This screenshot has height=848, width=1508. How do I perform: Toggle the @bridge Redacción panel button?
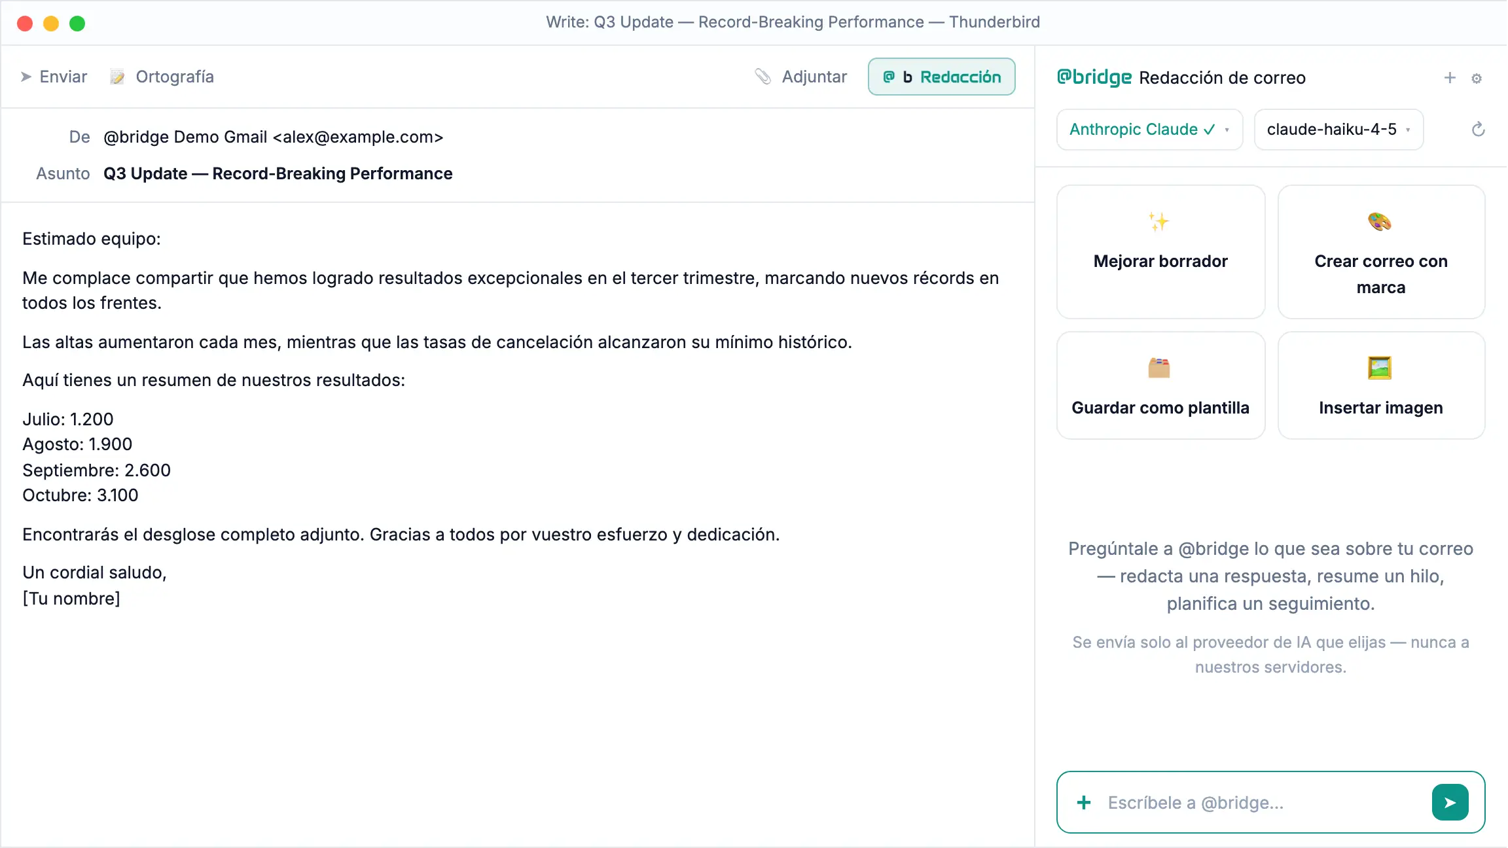pos(941,77)
